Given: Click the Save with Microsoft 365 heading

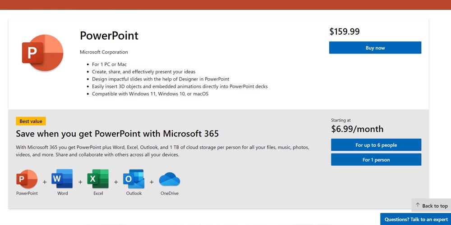Looking at the screenshot, I should tap(117, 134).
